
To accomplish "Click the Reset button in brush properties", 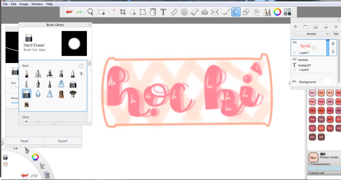I will (25, 141).
